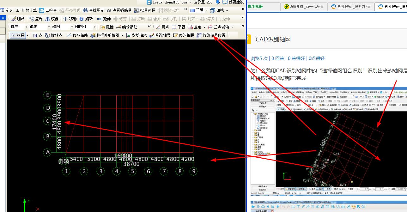Click the notification bell icon
Viewport: 407px width, 212px height.
218,2
